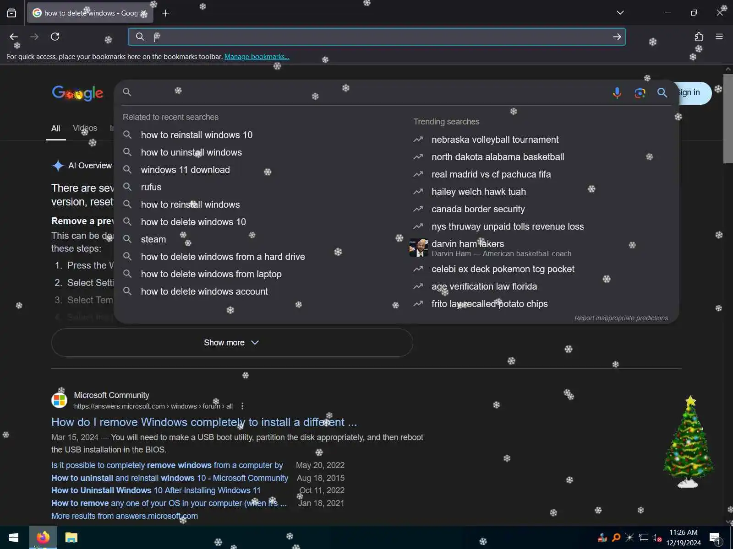Image resolution: width=733 pixels, height=549 pixels.
Task: Open trending 'celebi ex deck pokemon tcg pocket'
Action: click(x=503, y=269)
